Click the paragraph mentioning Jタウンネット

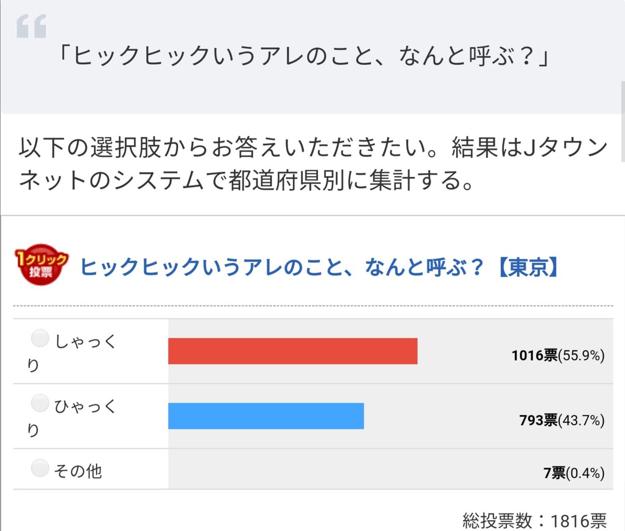[311, 164]
